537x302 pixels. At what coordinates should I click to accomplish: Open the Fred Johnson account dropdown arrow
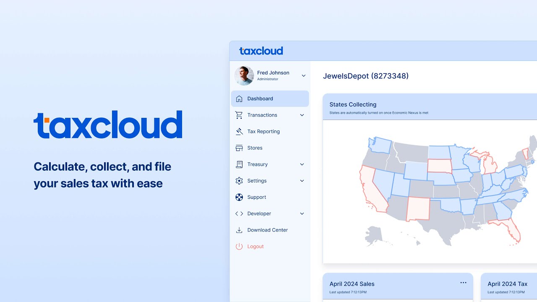[x=304, y=76]
